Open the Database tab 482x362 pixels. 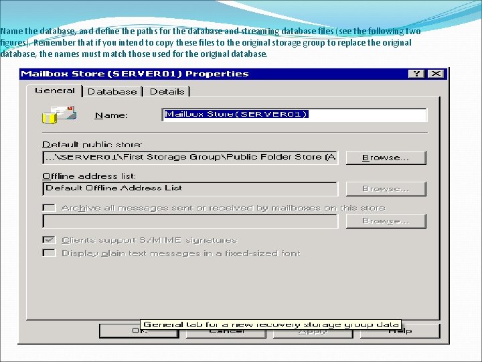pyautogui.click(x=112, y=91)
